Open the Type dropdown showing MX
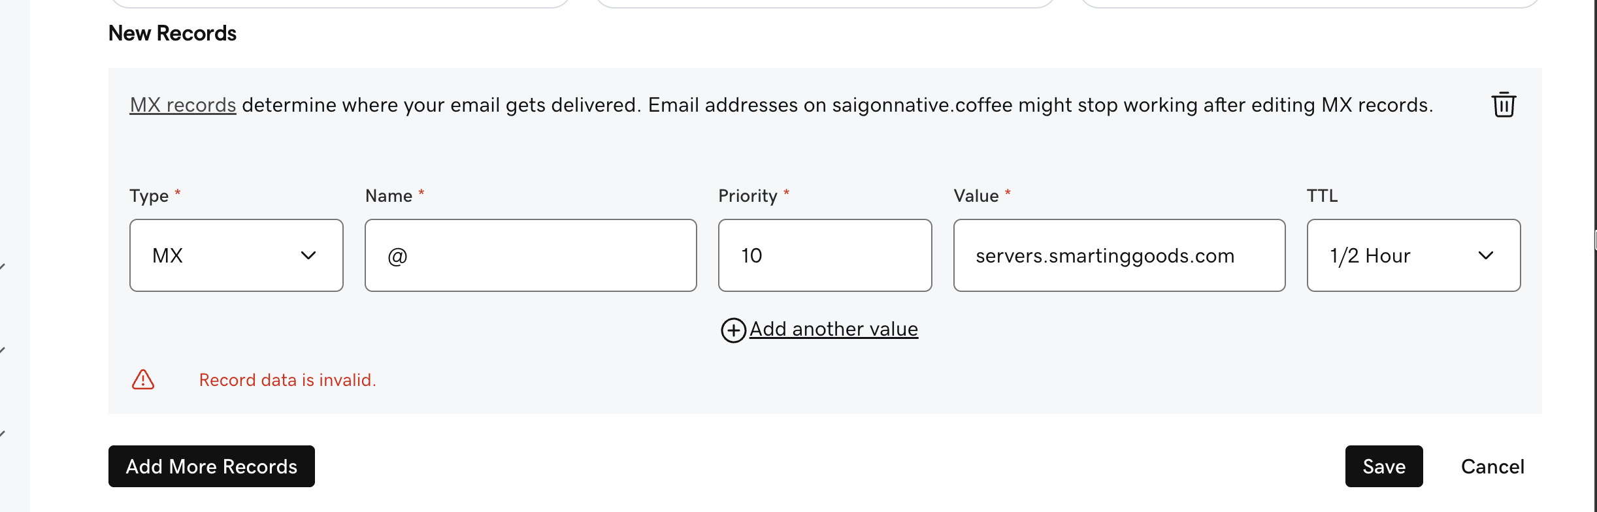 [236, 255]
